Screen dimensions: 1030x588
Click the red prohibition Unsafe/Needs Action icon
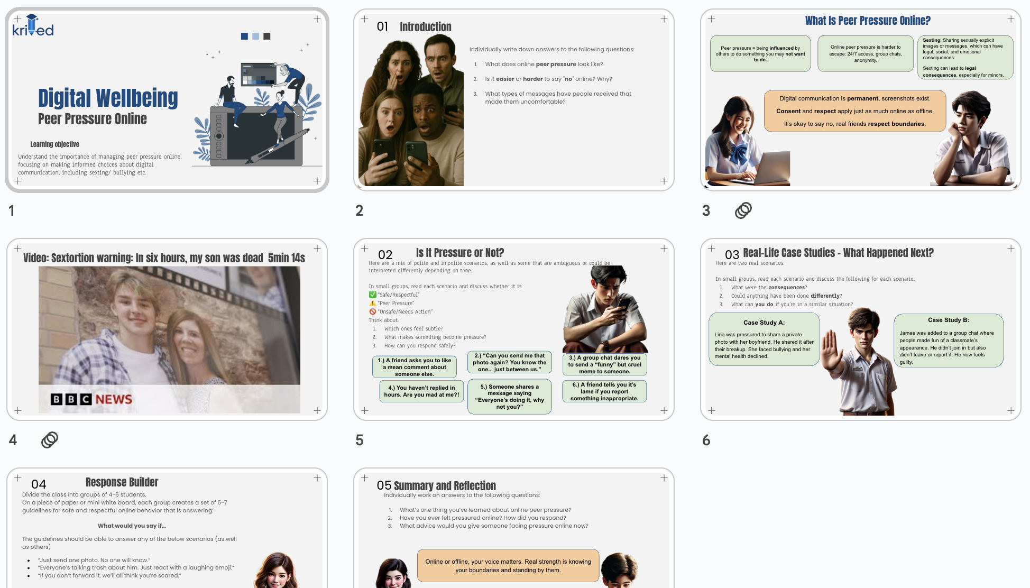tap(373, 311)
